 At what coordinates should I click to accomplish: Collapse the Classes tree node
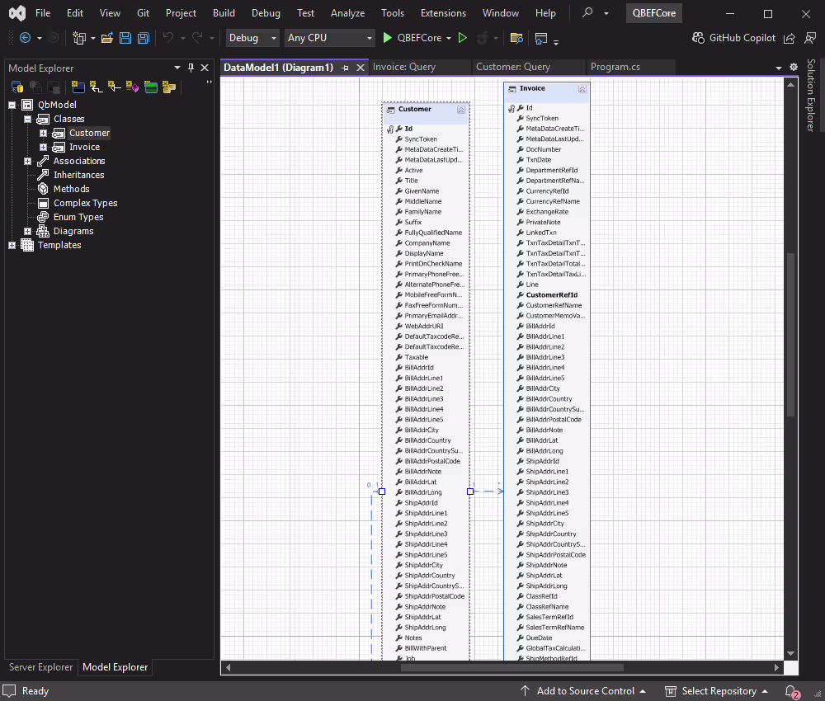(27, 119)
